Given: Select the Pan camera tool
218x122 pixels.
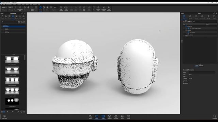Looking at the screenshot, I should click(x=44, y=8).
